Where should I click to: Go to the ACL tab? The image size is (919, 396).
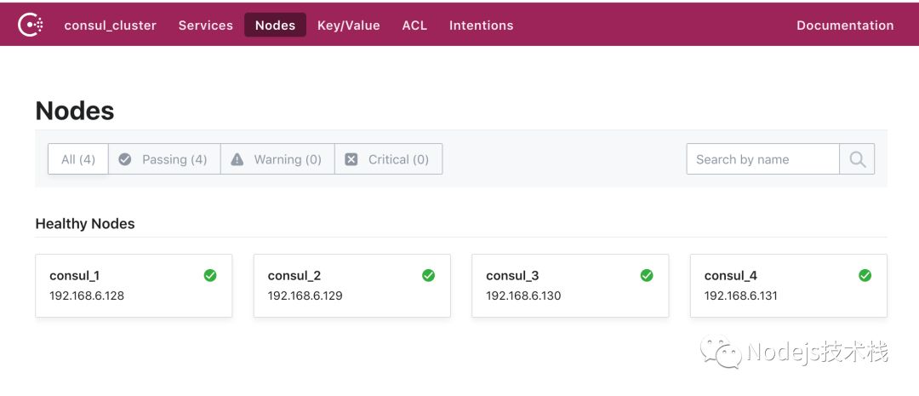(414, 26)
